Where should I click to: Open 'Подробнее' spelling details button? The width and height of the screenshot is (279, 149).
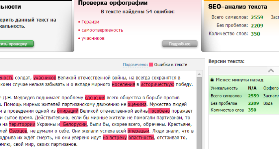pos(179,44)
